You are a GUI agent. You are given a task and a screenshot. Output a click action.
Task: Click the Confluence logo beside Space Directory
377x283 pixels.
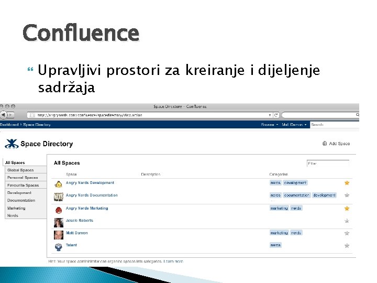pos(12,144)
